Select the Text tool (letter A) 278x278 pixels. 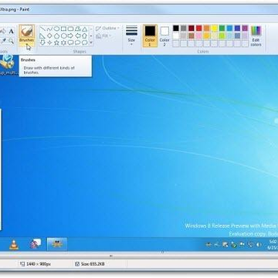click(x=12, y=32)
